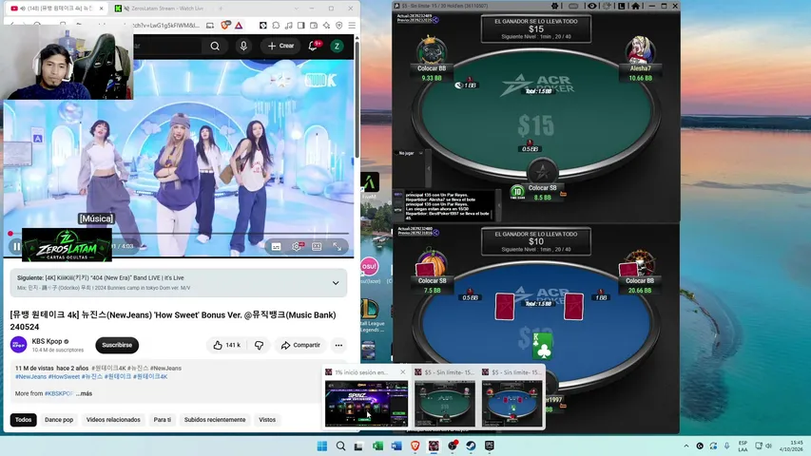Open Brave browser from the taskbar
Screen dimensions: 811x456
point(415,446)
